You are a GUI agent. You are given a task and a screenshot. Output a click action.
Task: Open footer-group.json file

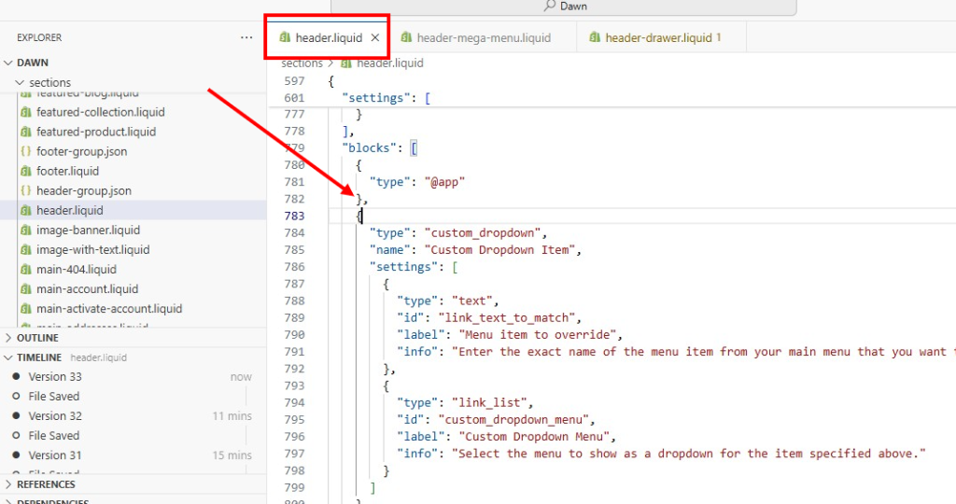pyautogui.click(x=81, y=151)
